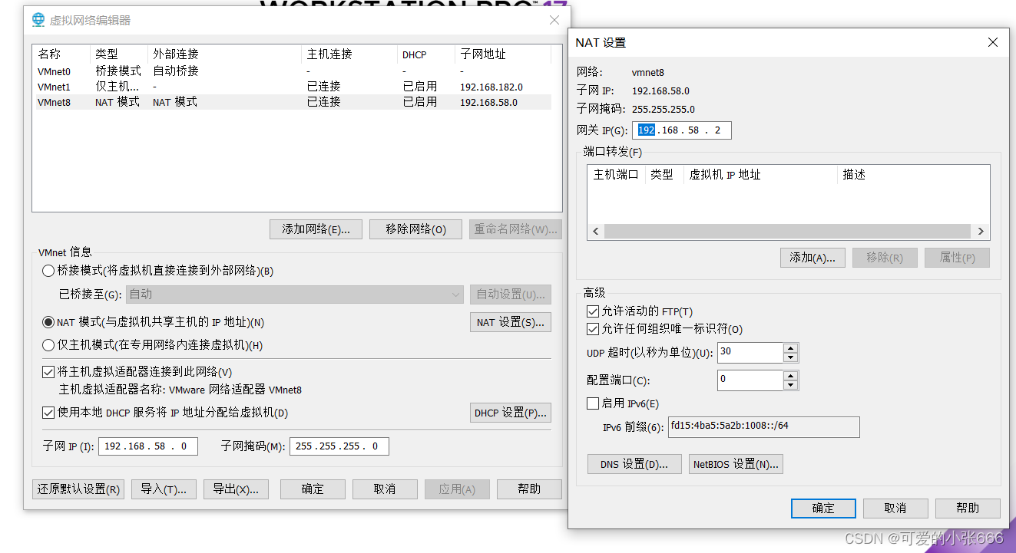Click port forwarding list left scroll arrow
This screenshot has height=553, width=1016.
coord(596,231)
